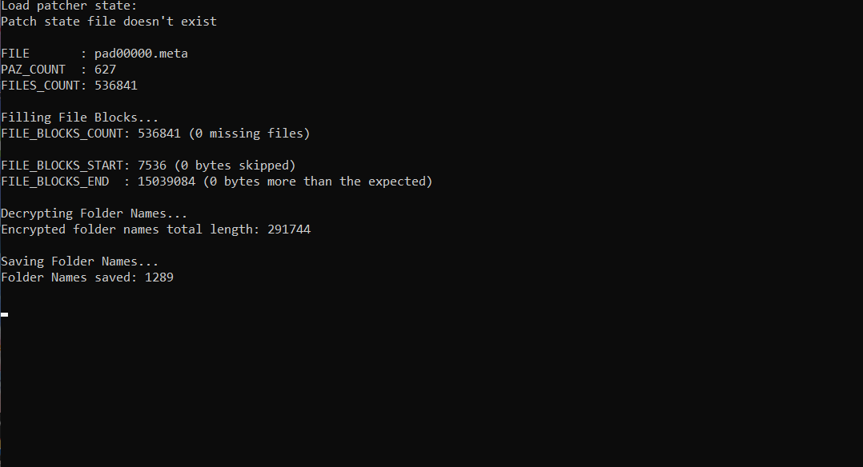This screenshot has width=863, height=467.
Task: Click the FILES_COUNT label
Action: pyautogui.click(x=40, y=86)
